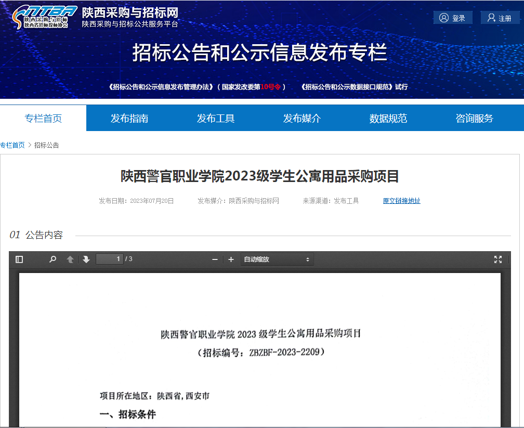Image resolution: width=524 pixels, height=428 pixels.
Task: Zoom in the PDF with plus button
Action: [231, 260]
